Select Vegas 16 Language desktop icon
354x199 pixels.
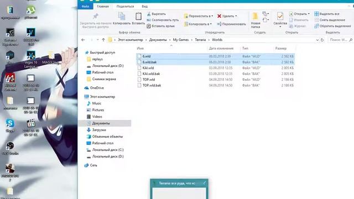click(31, 60)
